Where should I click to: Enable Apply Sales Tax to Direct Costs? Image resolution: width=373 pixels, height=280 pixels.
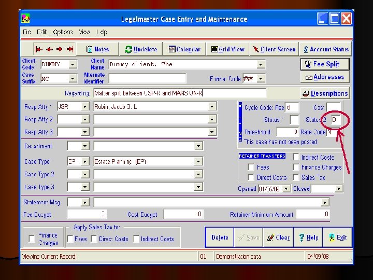tap(94, 239)
